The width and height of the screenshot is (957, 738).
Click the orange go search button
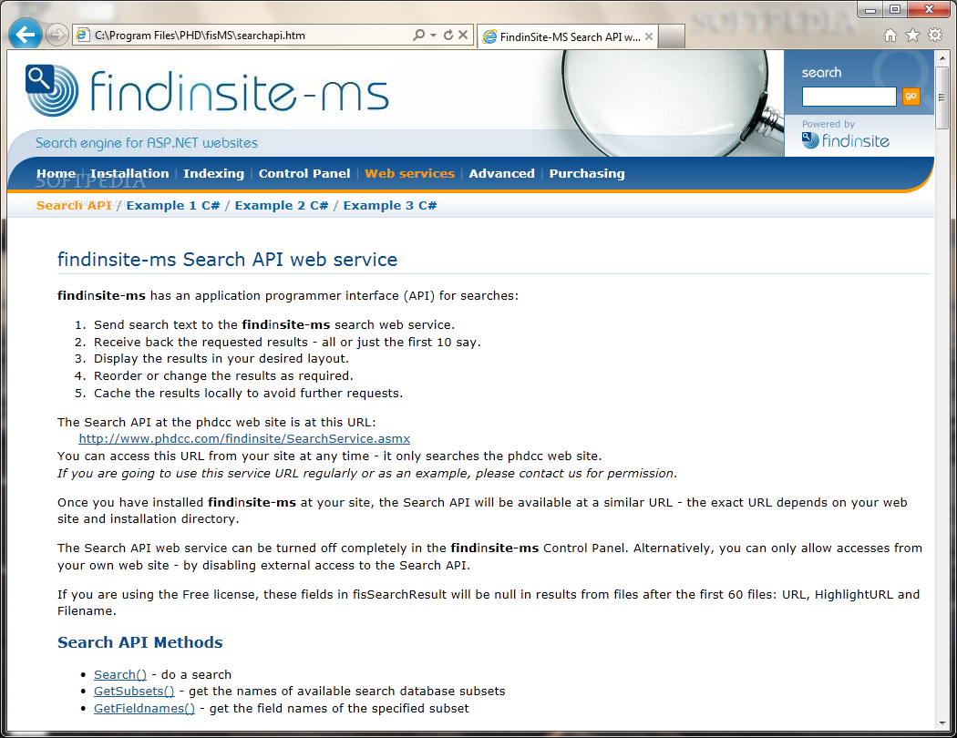911,97
